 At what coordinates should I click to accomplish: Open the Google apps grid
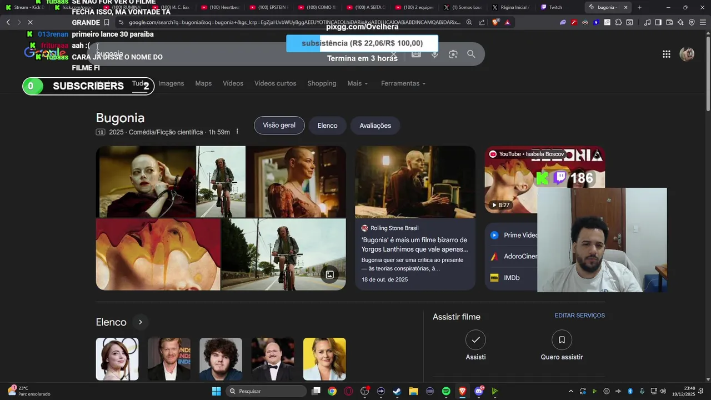[x=666, y=54]
